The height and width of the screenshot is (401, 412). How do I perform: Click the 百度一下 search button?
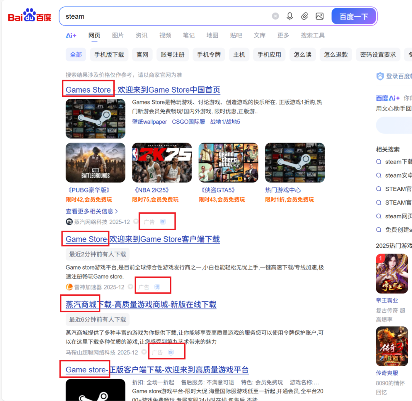click(354, 16)
